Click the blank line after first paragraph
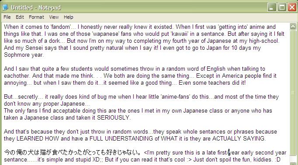 tap(146, 62)
